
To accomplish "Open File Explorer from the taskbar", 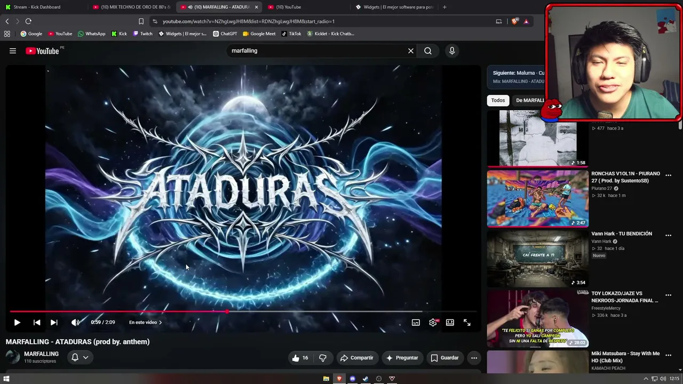I will point(326,379).
